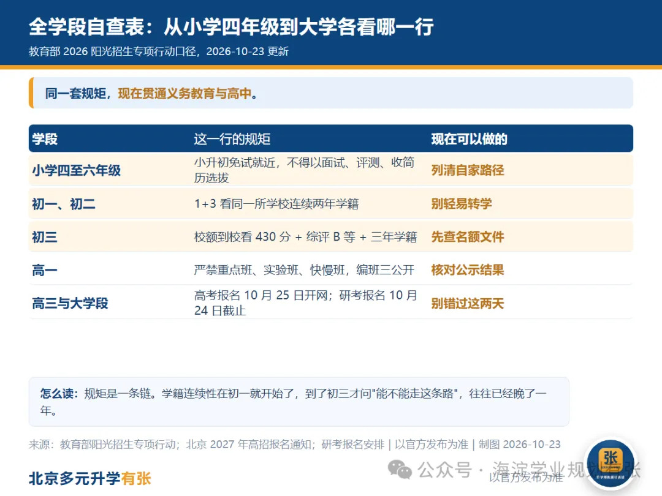The image size is (662, 496).
Task: Click action text 核对公示结果
Action: point(467,270)
